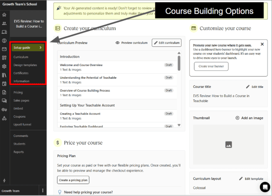Open the Coaching calendar icon
Image resolution: width=272 pixels, height=196 pixels.
(x=4, y=84)
